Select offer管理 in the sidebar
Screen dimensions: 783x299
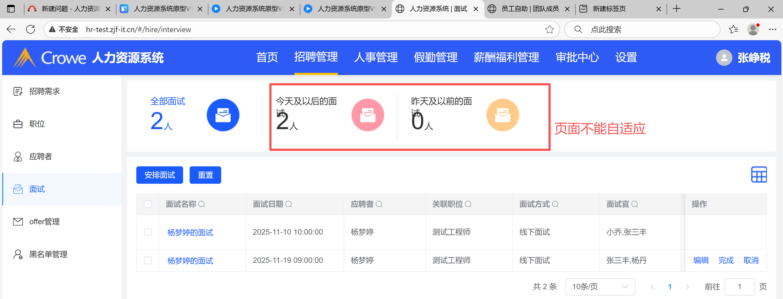[44, 222]
